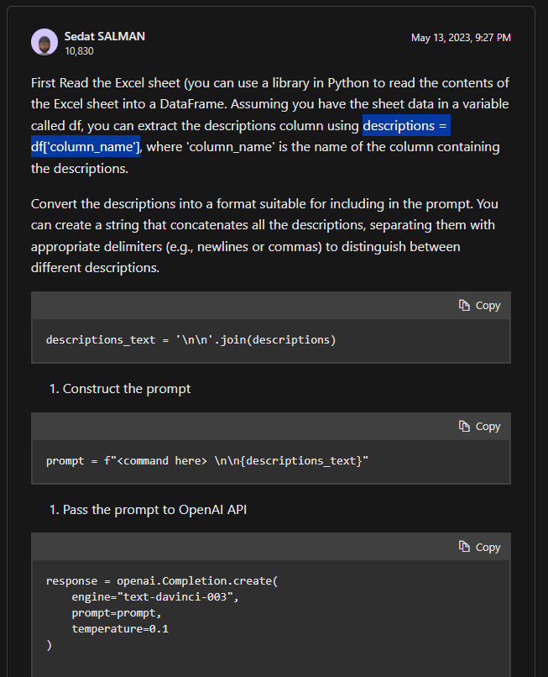Click Sedat SALMAN's profile avatar

[44, 42]
